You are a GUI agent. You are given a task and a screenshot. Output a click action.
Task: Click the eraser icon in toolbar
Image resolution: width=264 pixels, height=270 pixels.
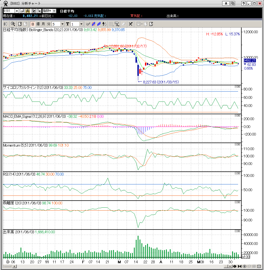[124, 24]
